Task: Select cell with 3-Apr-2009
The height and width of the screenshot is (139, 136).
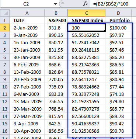Action: [27, 124]
